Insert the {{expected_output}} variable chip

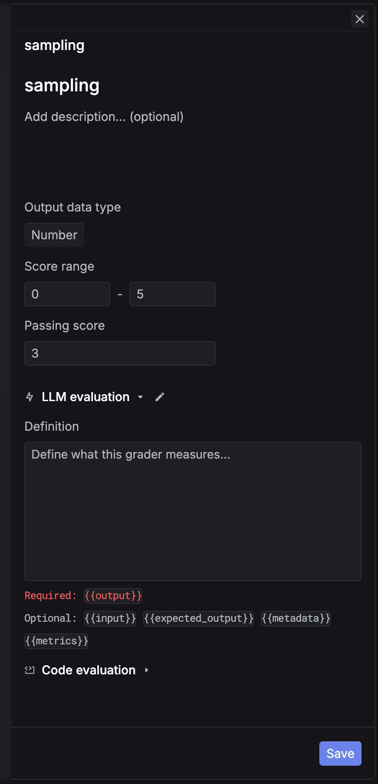[199, 618]
